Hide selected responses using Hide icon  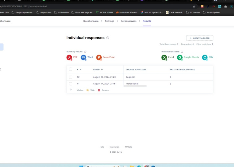[90, 90]
